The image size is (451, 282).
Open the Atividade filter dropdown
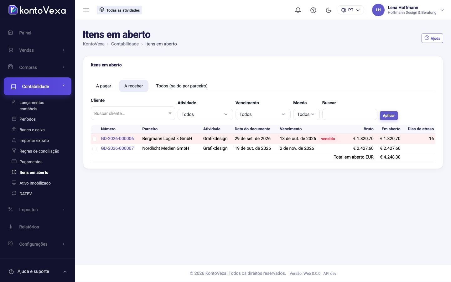click(205, 114)
